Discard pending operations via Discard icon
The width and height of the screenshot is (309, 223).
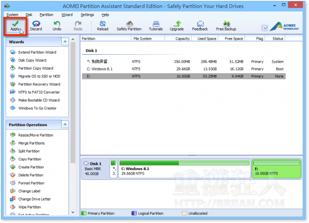point(36,26)
